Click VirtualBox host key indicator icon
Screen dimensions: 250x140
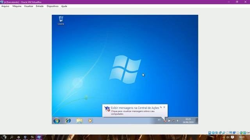click(245, 133)
